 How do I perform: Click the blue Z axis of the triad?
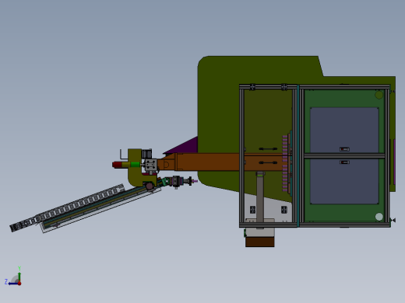tap(12, 284)
